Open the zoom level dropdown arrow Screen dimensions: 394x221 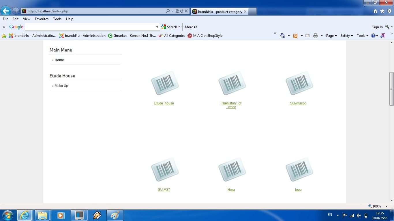pyautogui.click(x=386, y=206)
